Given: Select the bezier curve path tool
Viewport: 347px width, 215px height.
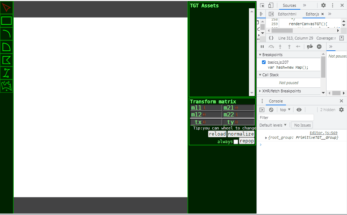Looking at the screenshot, I should (x=6, y=73).
